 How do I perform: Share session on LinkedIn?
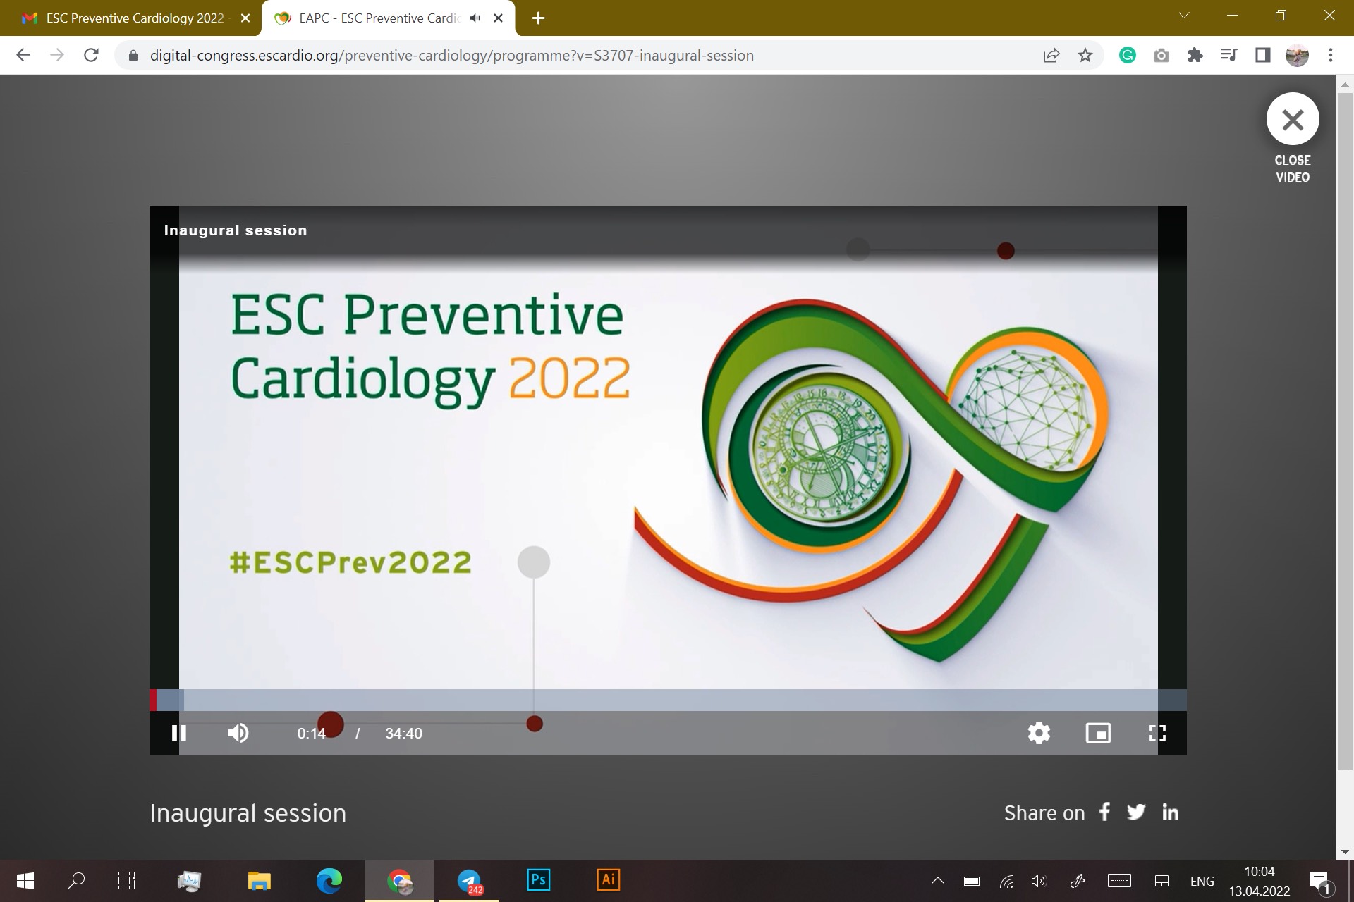point(1170,812)
